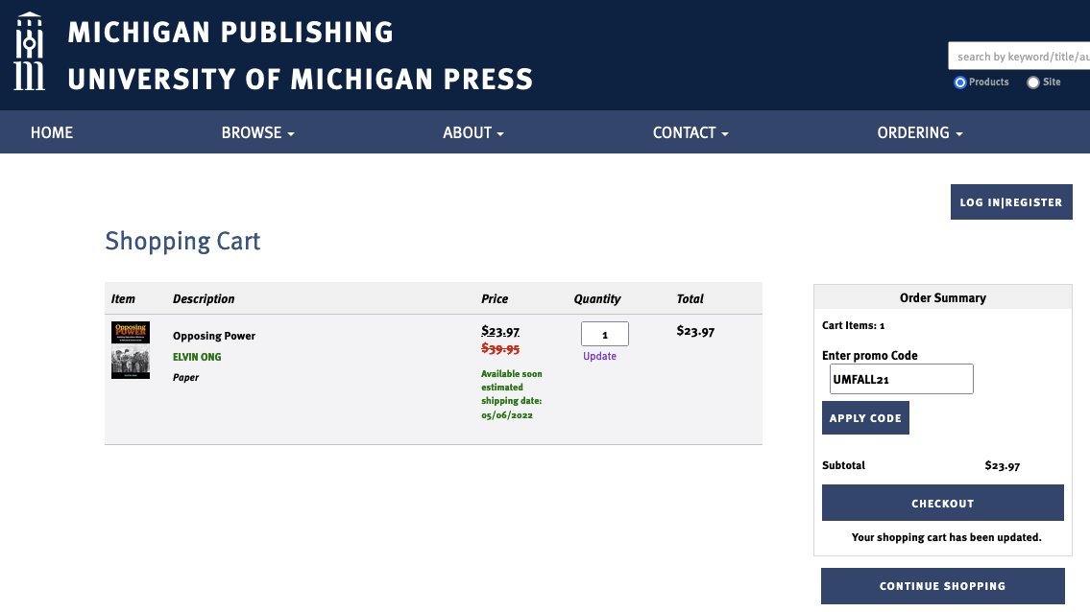The image size is (1090, 612).
Task: Expand the ORDERING dropdown menu
Action: pyautogui.click(x=920, y=132)
